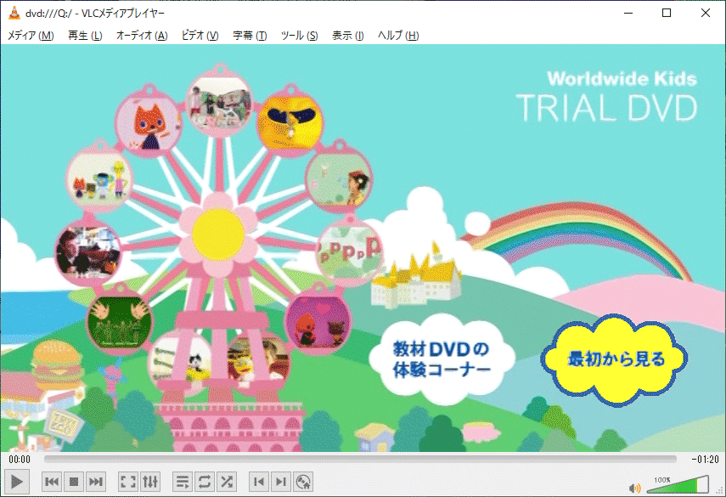This screenshot has height=497, width=726.
Task: Open the 表示 (I) menu
Action: [x=348, y=36]
